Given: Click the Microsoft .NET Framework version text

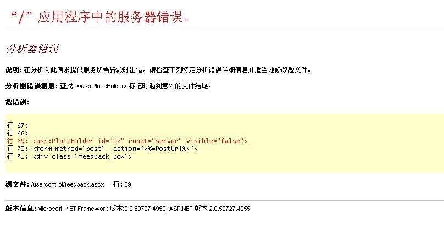Looking at the screenshot, I should click(101, 209).
